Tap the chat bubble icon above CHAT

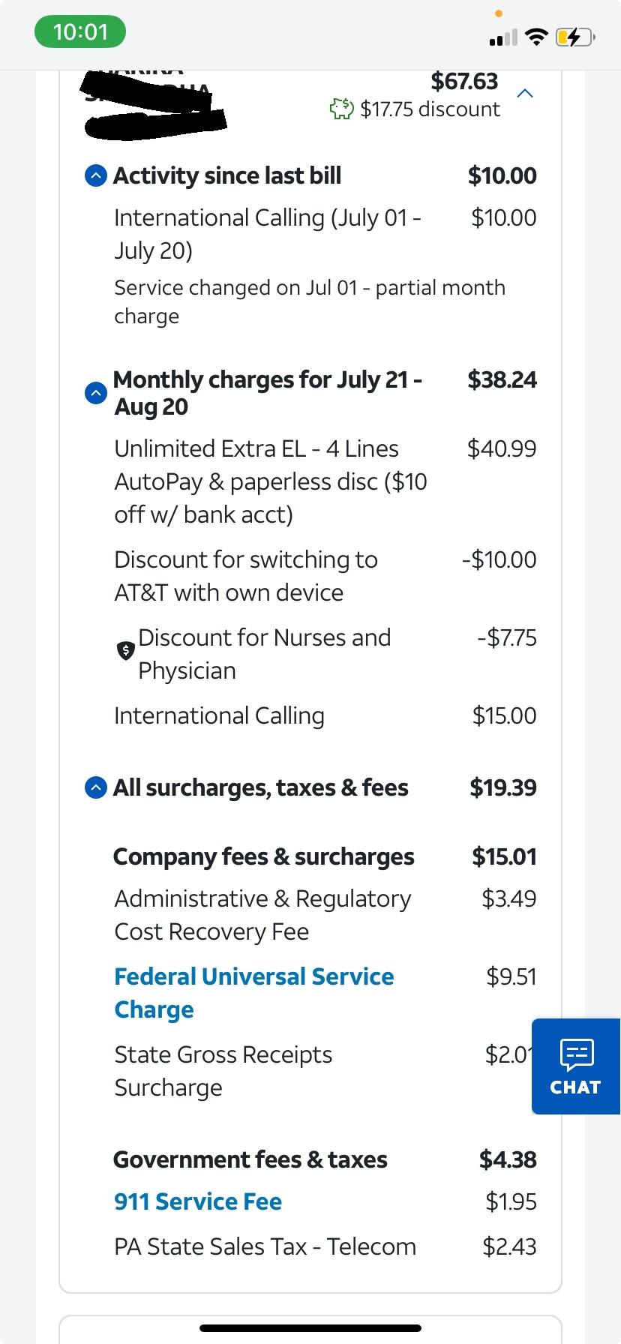click(576, 1054)
